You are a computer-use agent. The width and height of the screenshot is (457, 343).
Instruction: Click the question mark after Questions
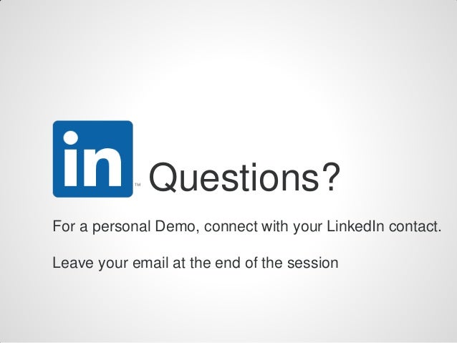click(330, 176)
